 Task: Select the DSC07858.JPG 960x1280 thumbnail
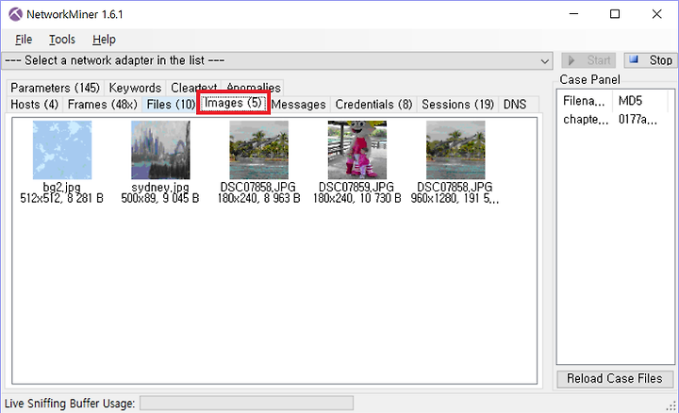point(455,150)
